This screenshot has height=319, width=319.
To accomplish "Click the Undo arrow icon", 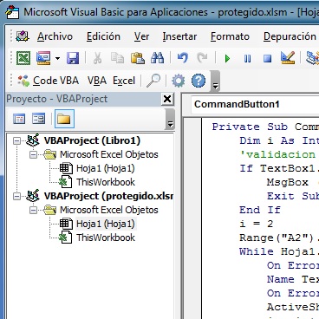I will point(183,58).
